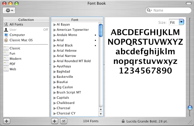The image size is (194, 126).
Task: Click the font list scrollbar thumb
Action: click(x=101, y=30)
